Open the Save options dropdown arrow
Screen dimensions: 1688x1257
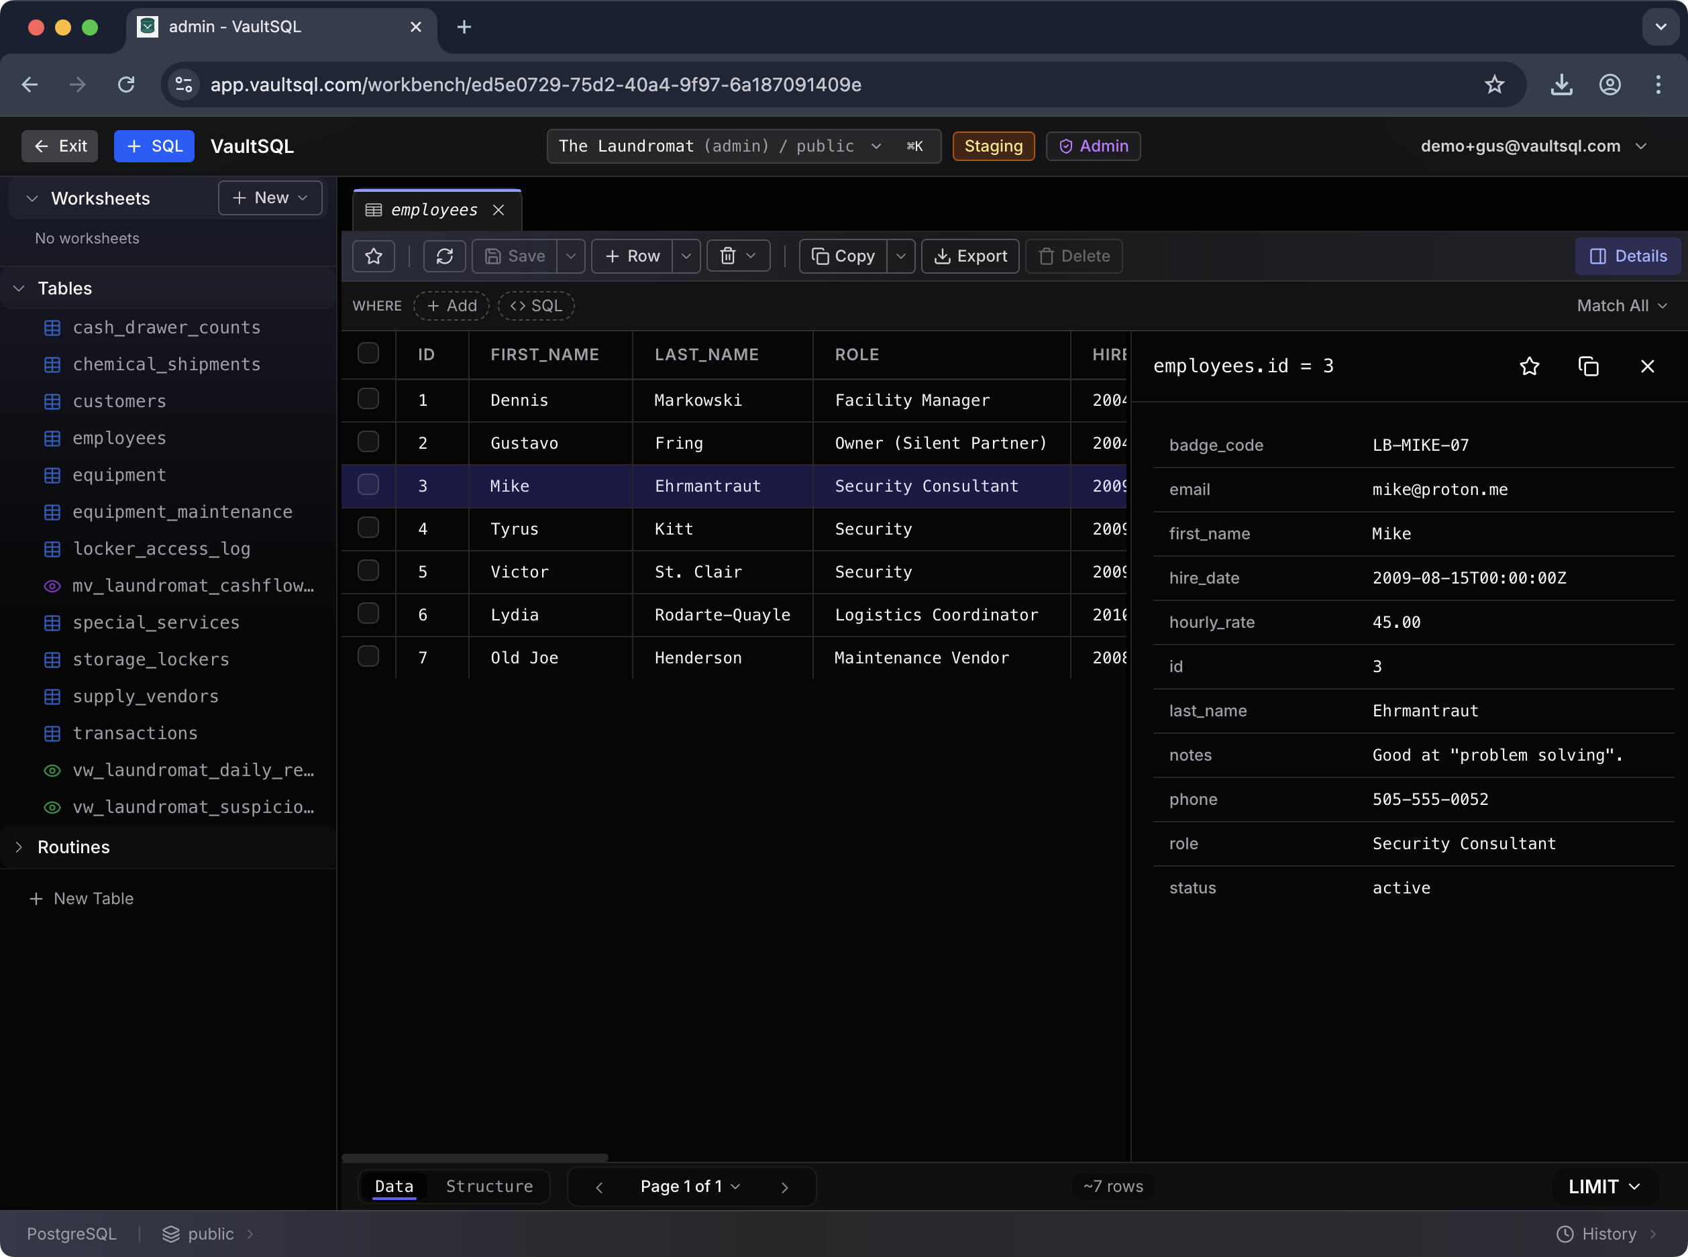tap(571, 256)
